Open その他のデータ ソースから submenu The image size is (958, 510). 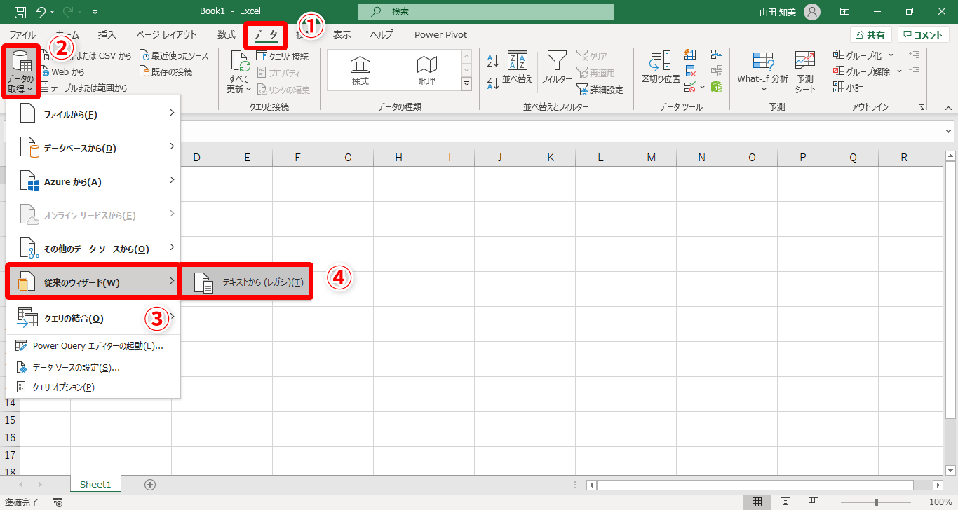pyautogui.click(x=93, y=249)
